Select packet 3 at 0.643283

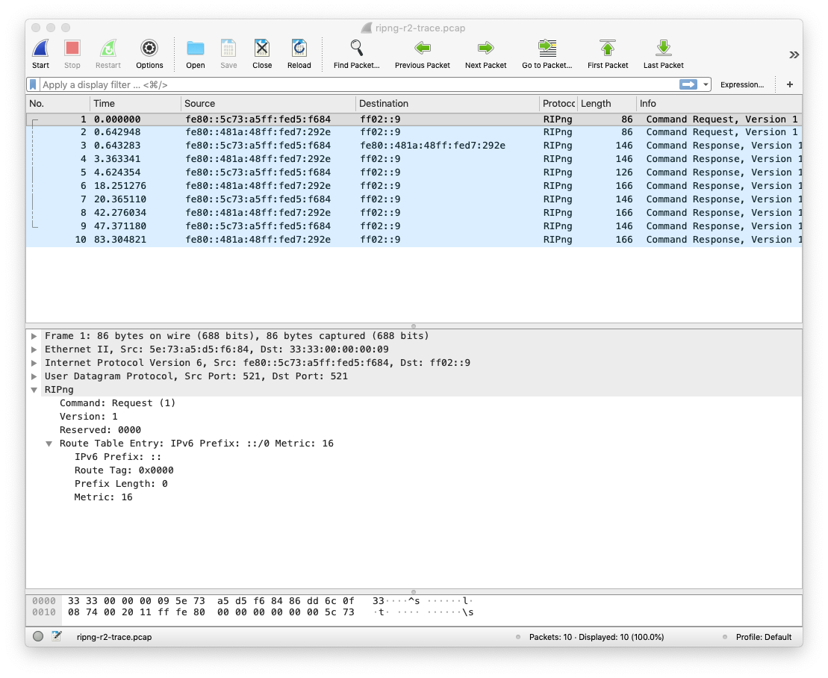[414, 145]
